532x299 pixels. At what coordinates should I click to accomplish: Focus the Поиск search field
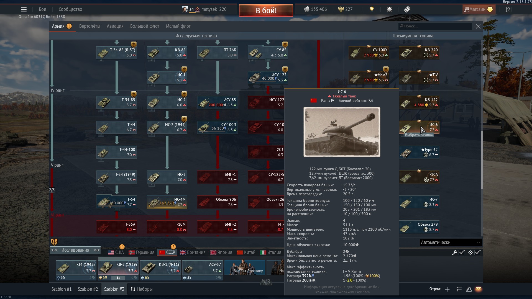click(x=435, y=26)
